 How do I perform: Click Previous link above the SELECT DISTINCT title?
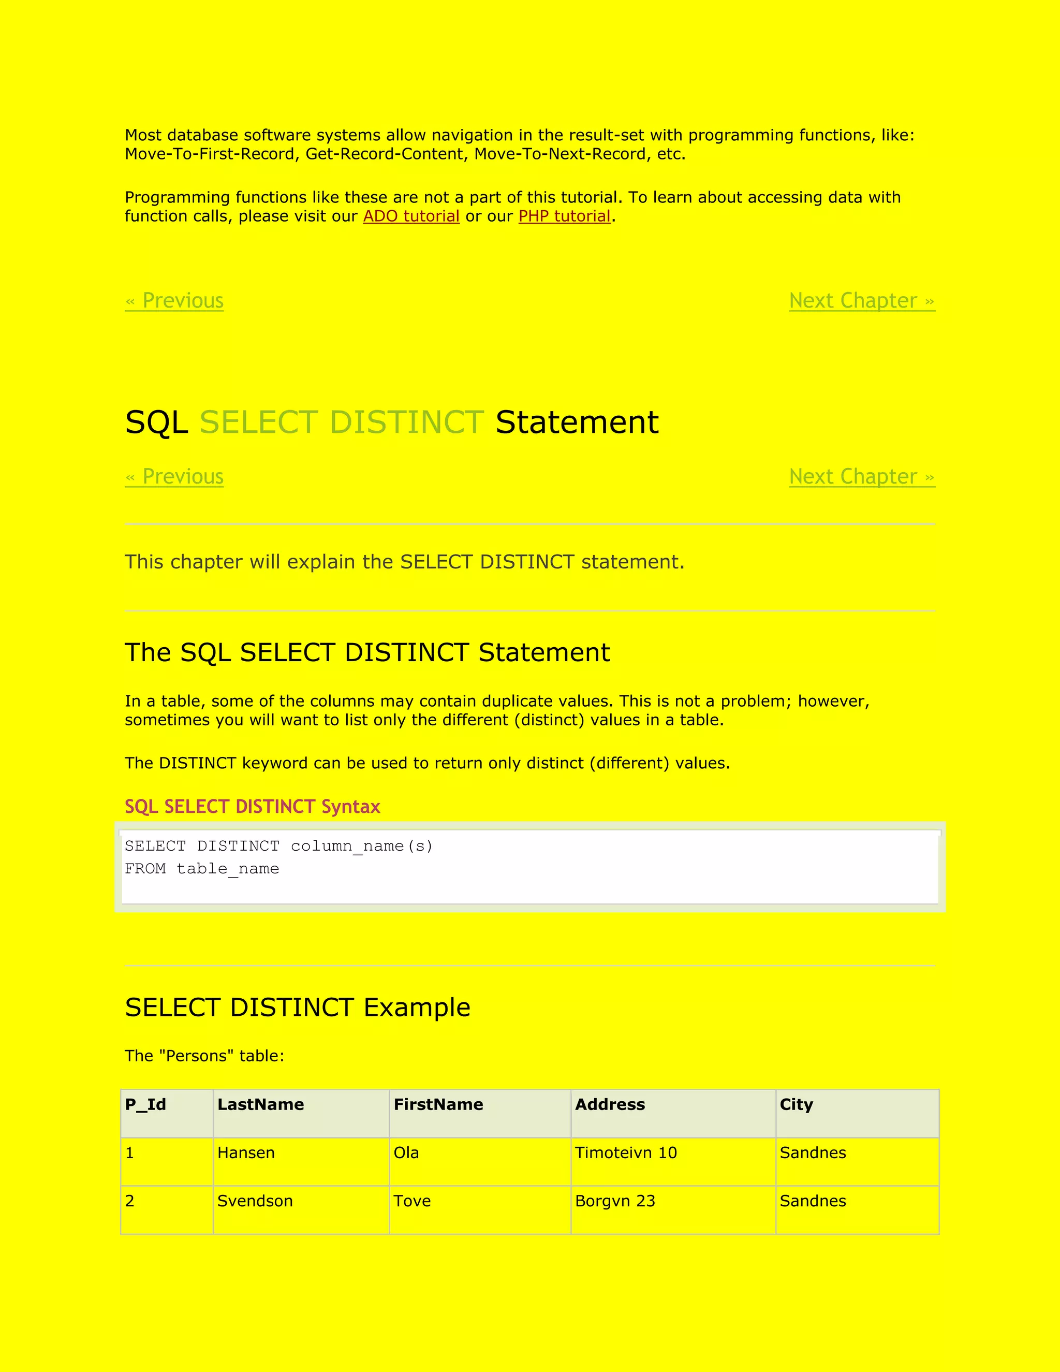(174, 301)
